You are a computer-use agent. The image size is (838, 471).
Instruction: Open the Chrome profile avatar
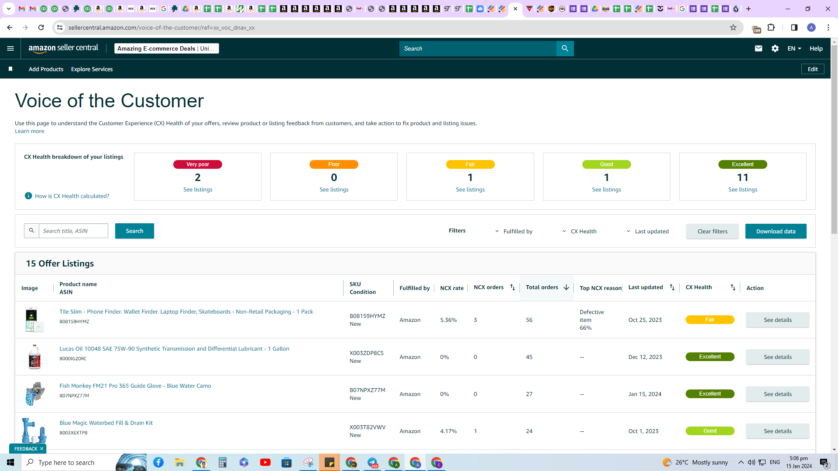point(811,27)
